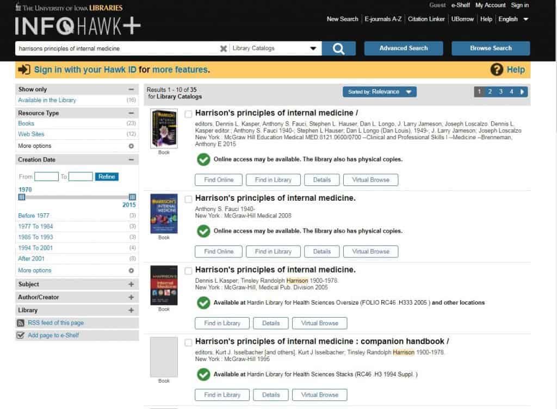
Task: Filter by dates Before 1977
Action: (34, 216)
